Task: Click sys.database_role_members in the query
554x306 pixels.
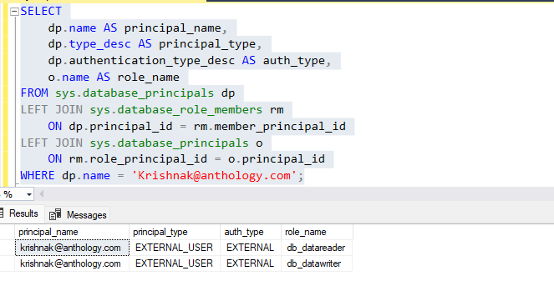Action: coord(176,109)
